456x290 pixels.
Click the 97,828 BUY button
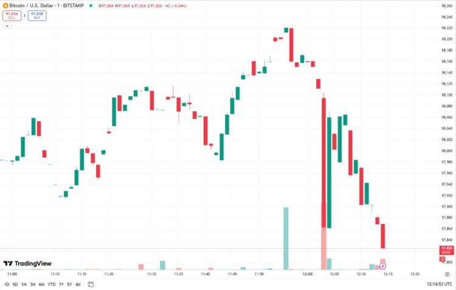(x=37, y=15)
